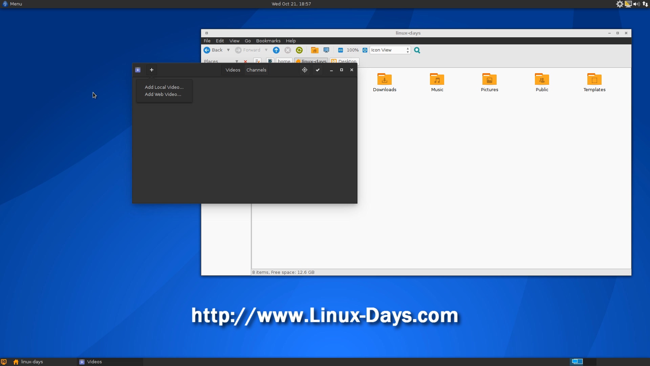Open the main Menu on top panel
Image resolution: width=650 pixels, height=366 pixels.
tap(12, 4)
